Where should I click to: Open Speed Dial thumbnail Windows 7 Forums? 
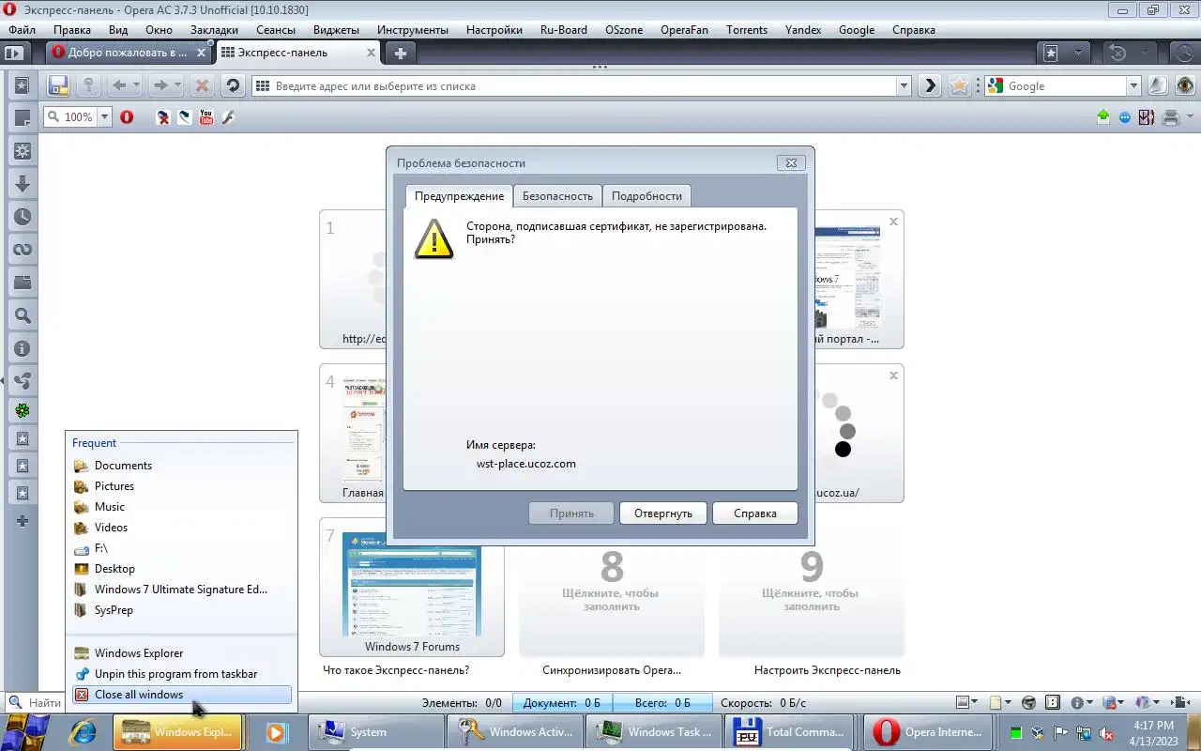coord(412,587)
